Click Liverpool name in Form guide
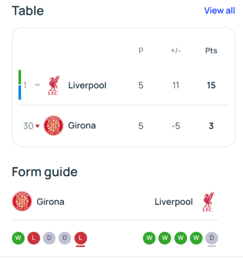The width and height of the screenshot is (243, 261). 174,202
